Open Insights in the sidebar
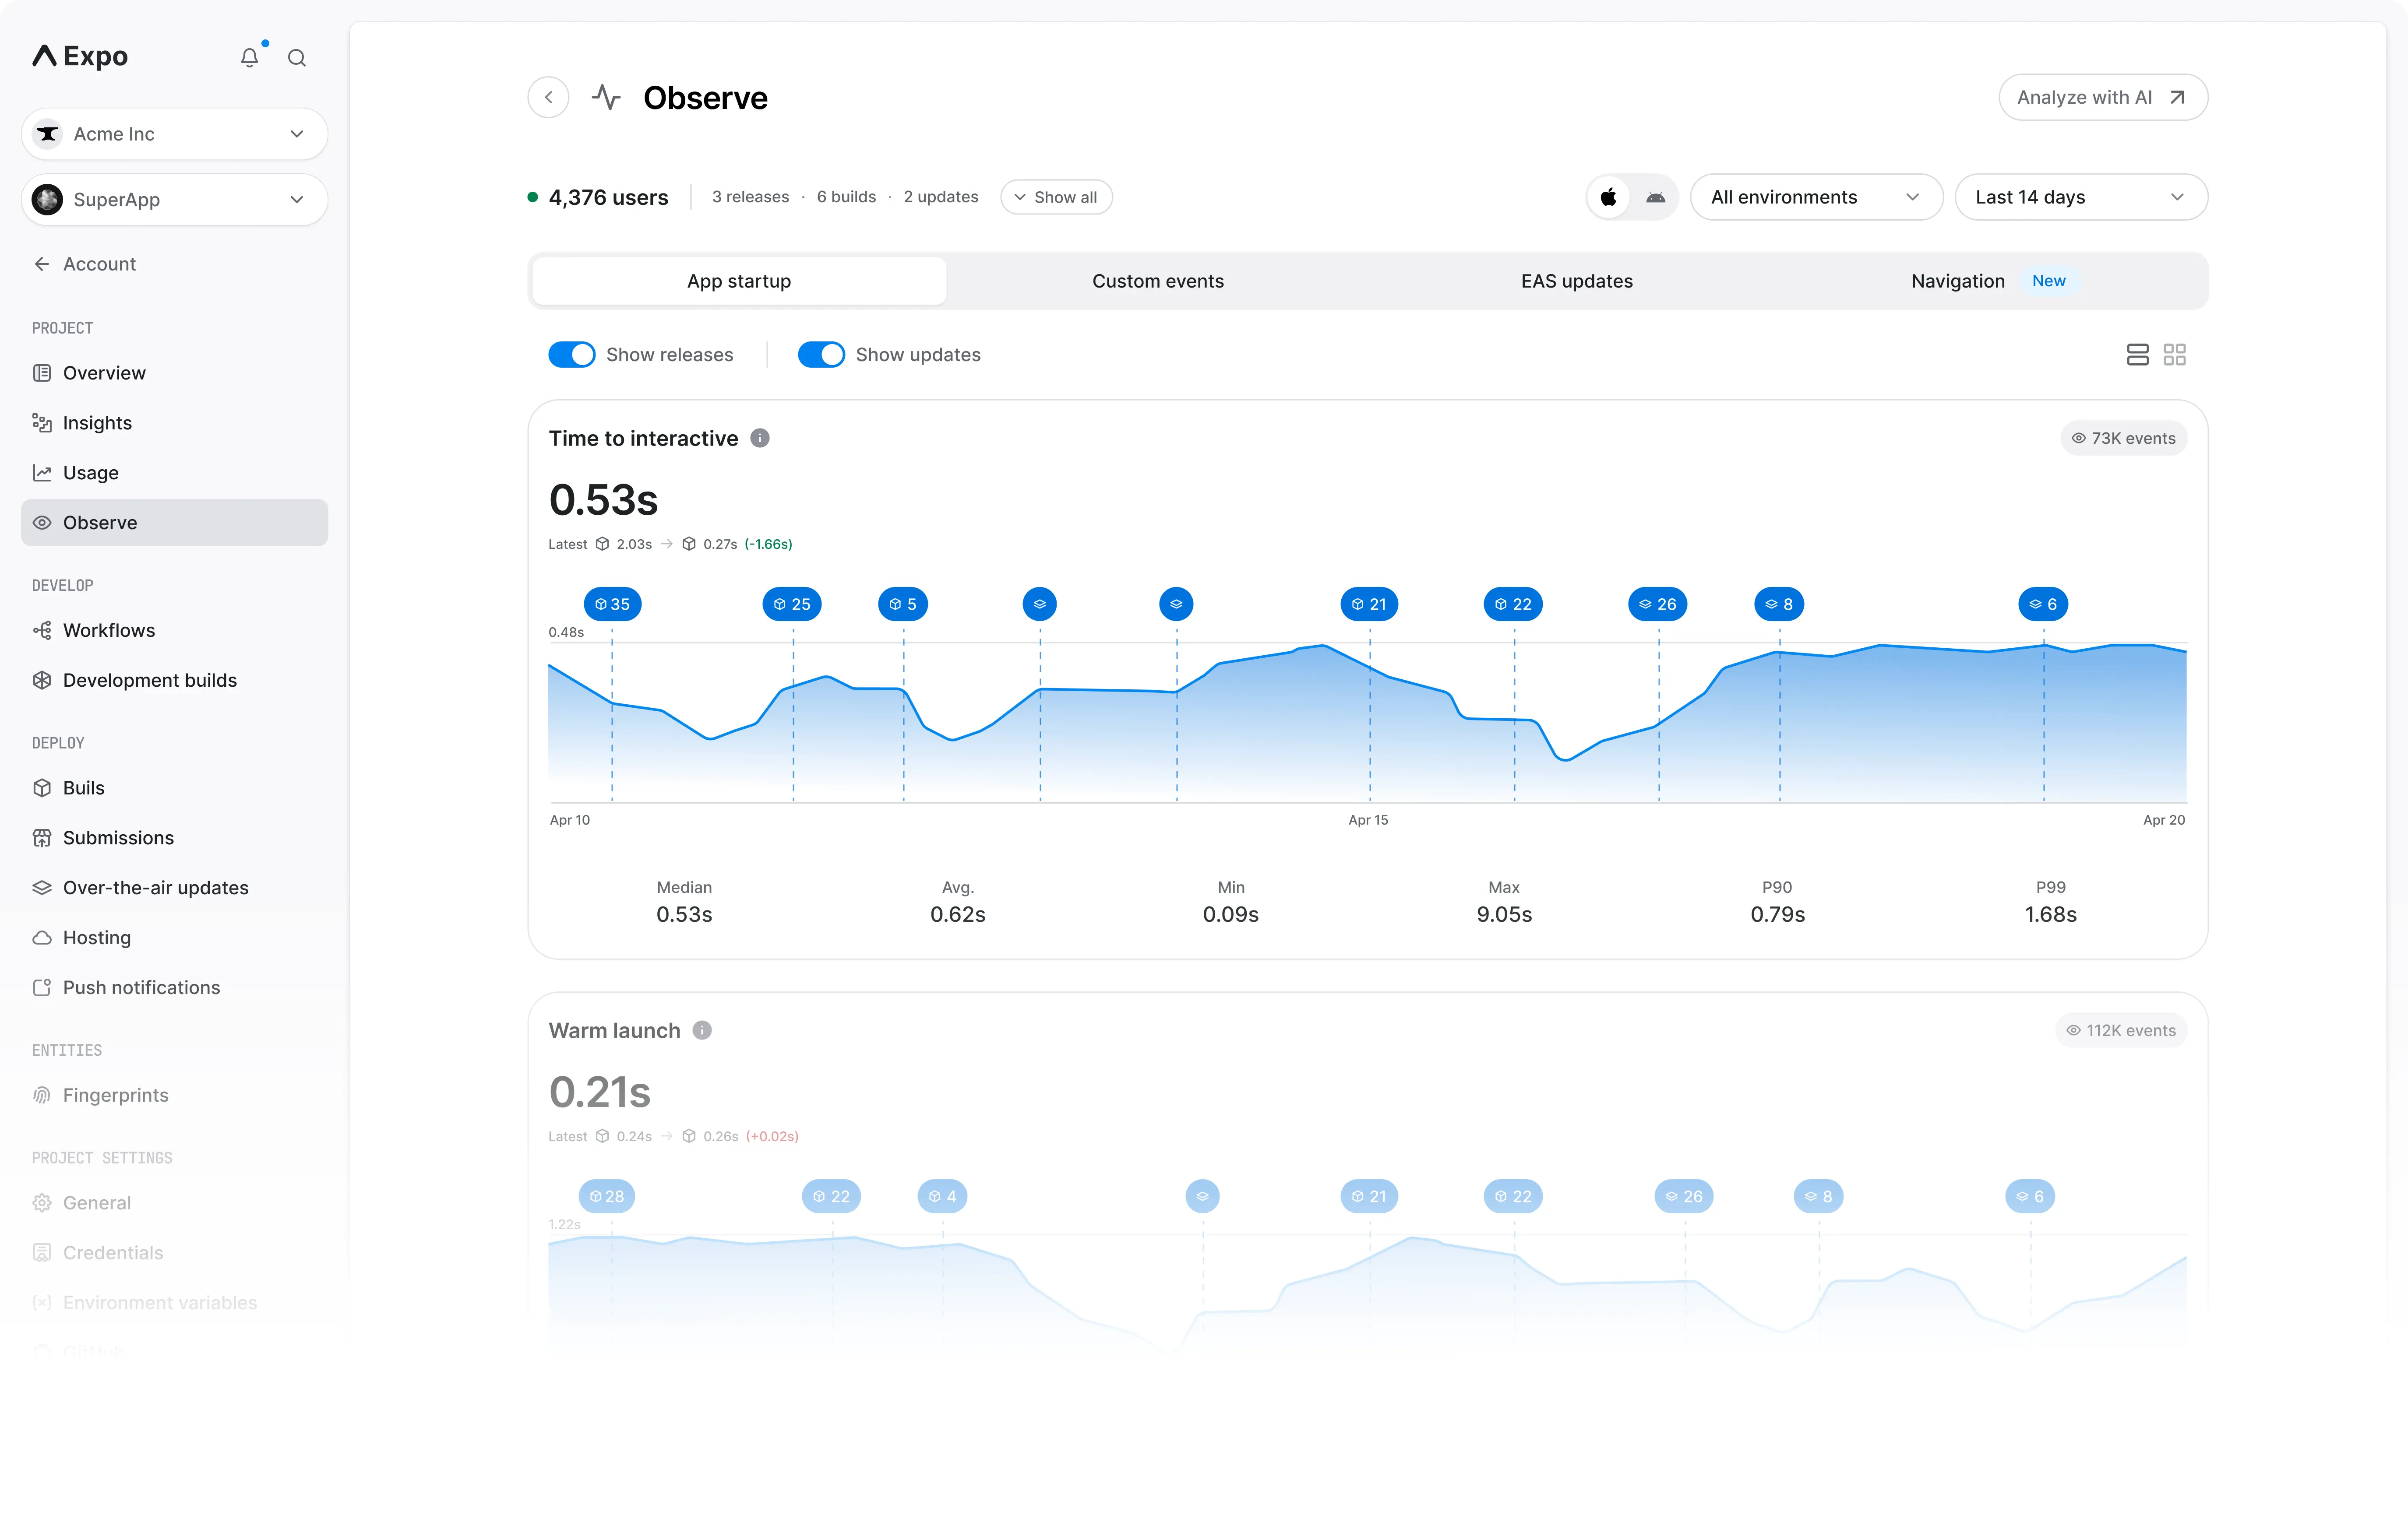 (174, 423)
